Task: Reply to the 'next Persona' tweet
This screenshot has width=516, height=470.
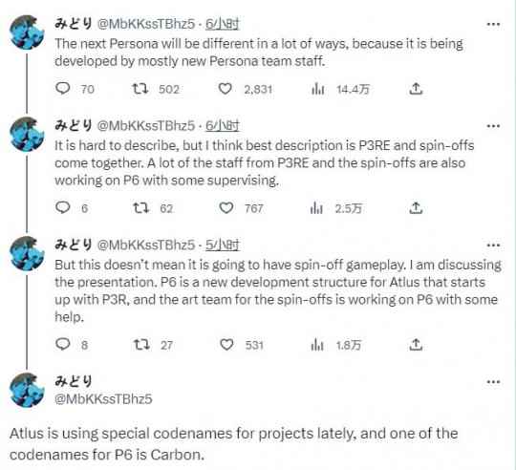Action: [62, 89]
